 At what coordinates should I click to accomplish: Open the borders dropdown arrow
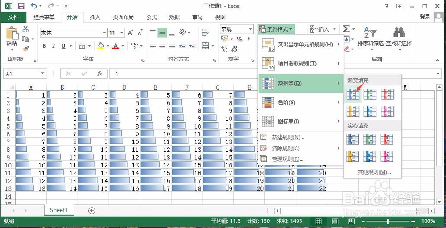(89, 46)
